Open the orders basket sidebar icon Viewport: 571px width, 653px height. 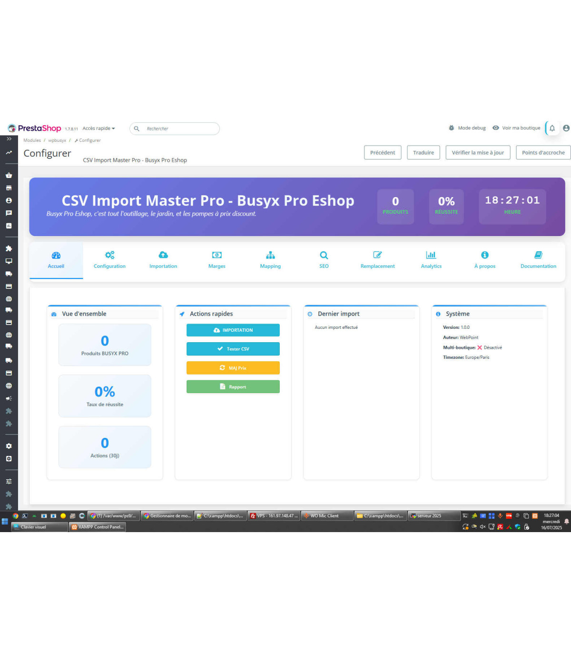[x=9, y=175]
